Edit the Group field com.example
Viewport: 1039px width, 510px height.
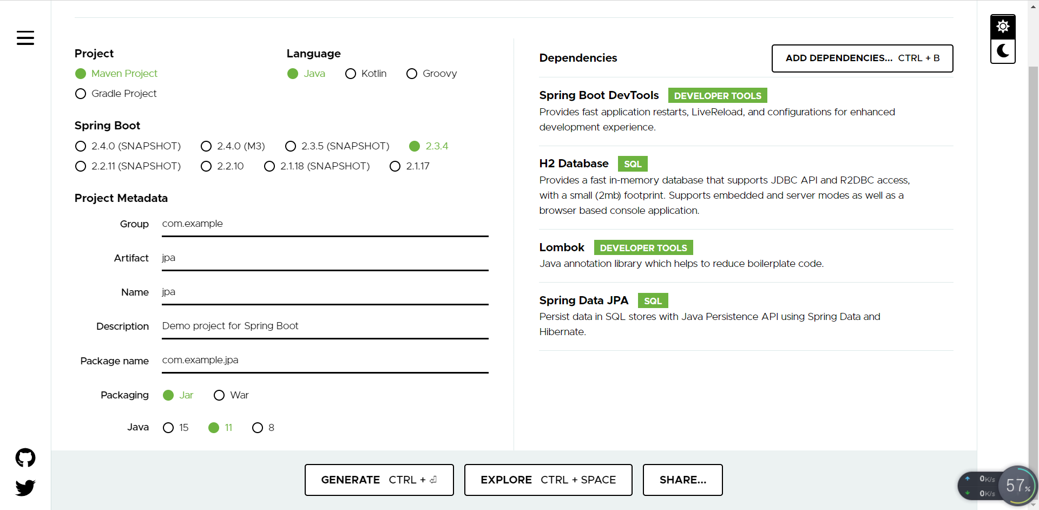[x=325, y=224]
